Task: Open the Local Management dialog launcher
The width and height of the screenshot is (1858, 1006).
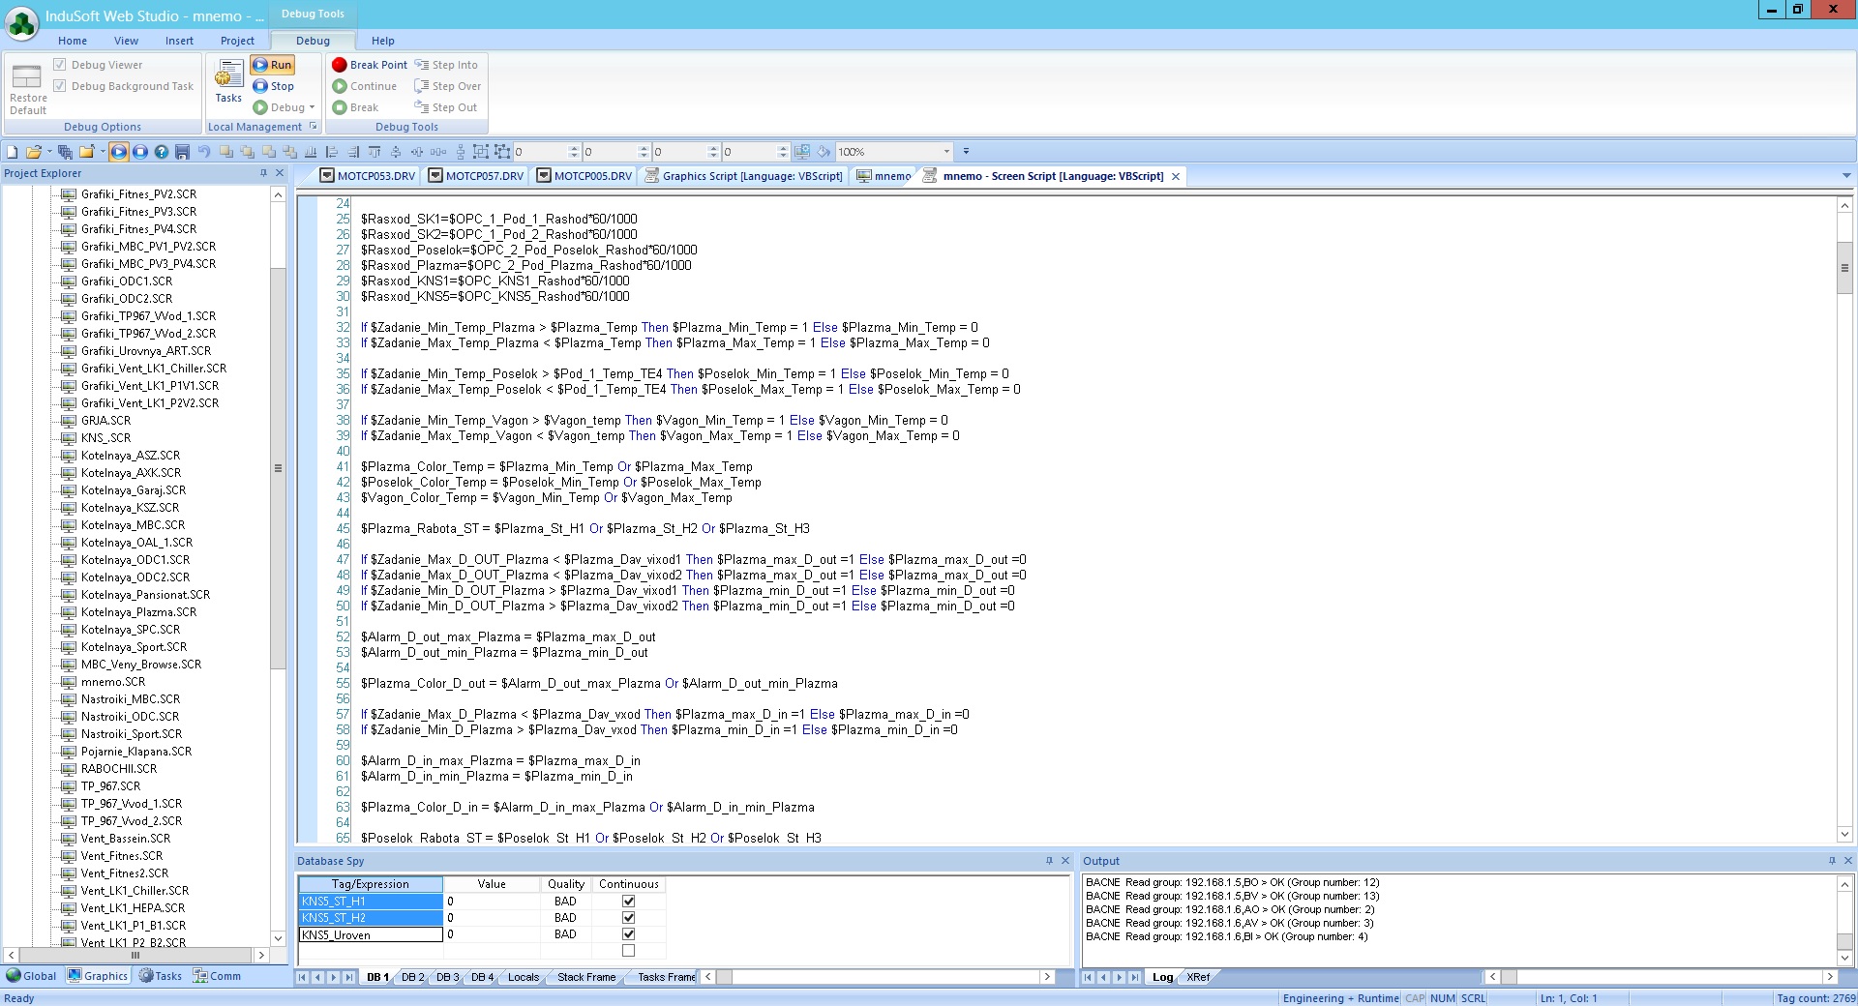Action: pos(314,127)
